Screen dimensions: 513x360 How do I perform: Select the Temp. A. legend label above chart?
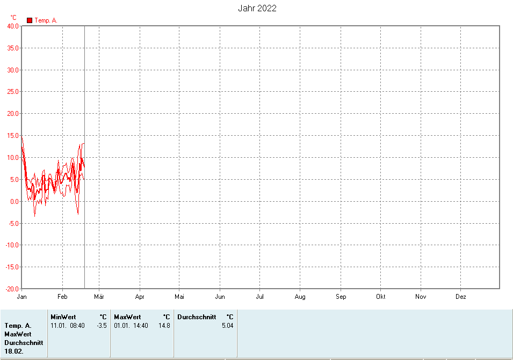46,20
